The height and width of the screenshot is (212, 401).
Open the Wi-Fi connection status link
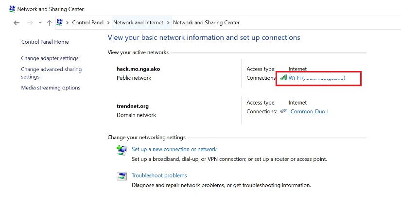(x=316, y=78)
